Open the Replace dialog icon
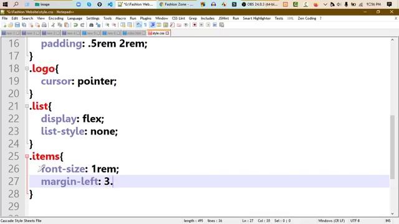Viewport: 399px width, 224px height. pyautogui.click(x=98, y=25)
